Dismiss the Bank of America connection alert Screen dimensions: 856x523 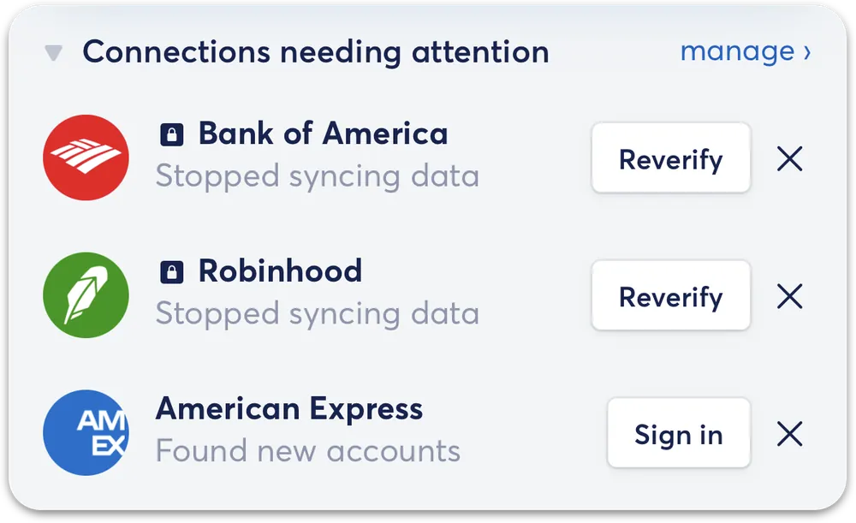pyautogui.click(x=789, y=159)
